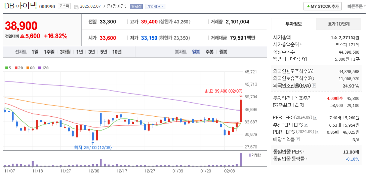The height and width of the screenshot is (177, 368).
Task: Click the large red 02/07 candlestick
Action: (241, 111)
